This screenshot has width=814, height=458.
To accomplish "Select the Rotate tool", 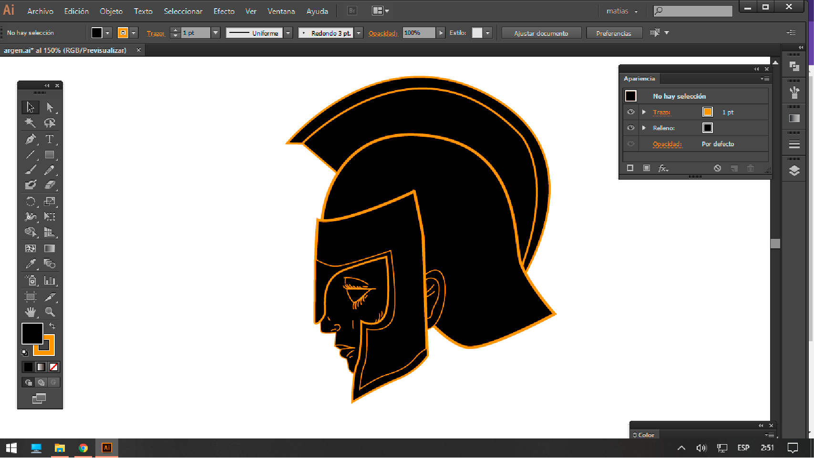I will pyautogui.click(x=31, y=201).
